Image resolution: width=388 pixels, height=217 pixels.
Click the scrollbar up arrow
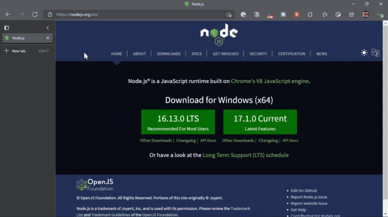pos(385,23)
